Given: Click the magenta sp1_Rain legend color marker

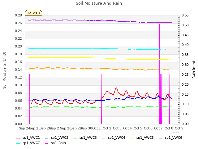Looking at the screenshot, I should point(47,143).
